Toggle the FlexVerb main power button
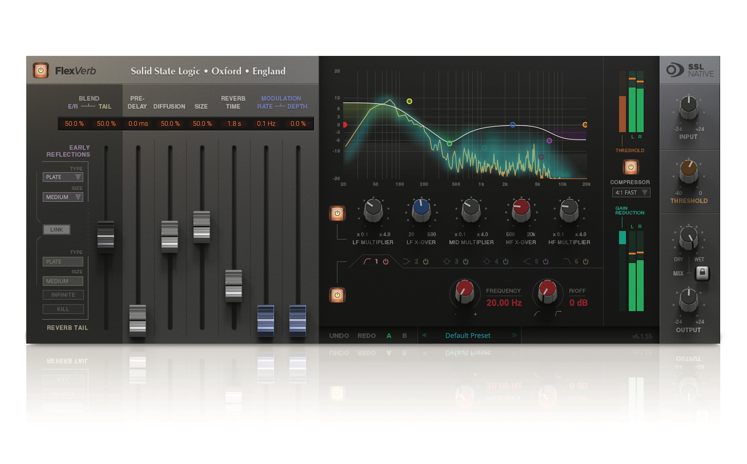 [41, 70]
